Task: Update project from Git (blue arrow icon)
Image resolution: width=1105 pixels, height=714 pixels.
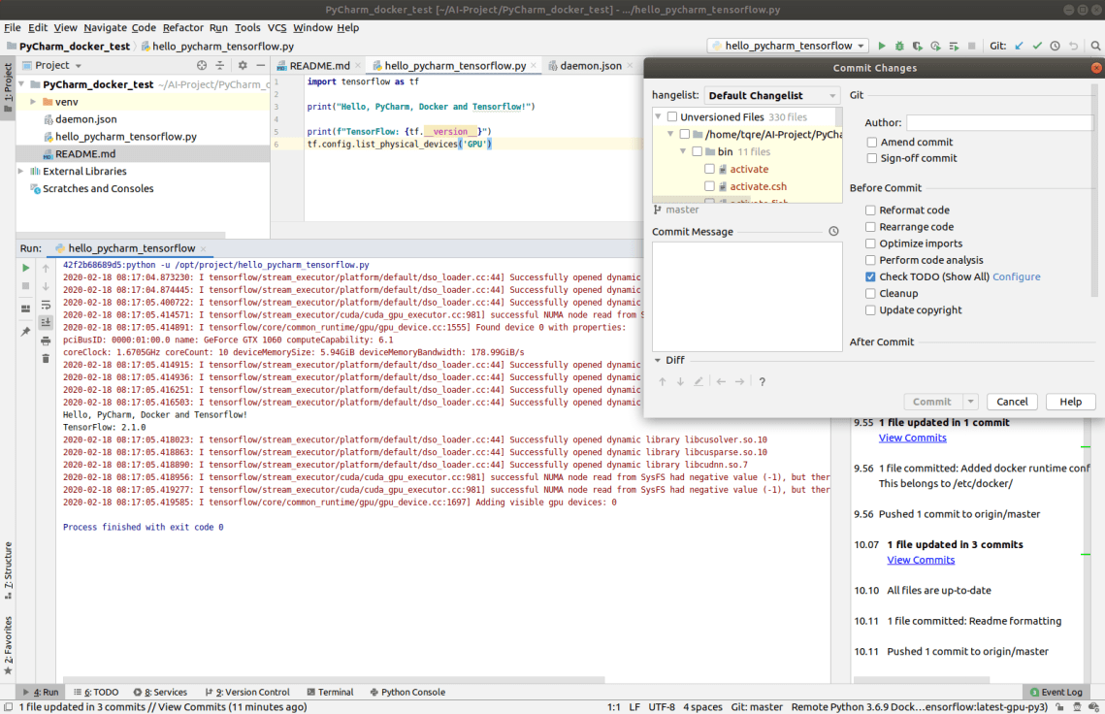Action: pyautogui.click(x=1020, y=45)
